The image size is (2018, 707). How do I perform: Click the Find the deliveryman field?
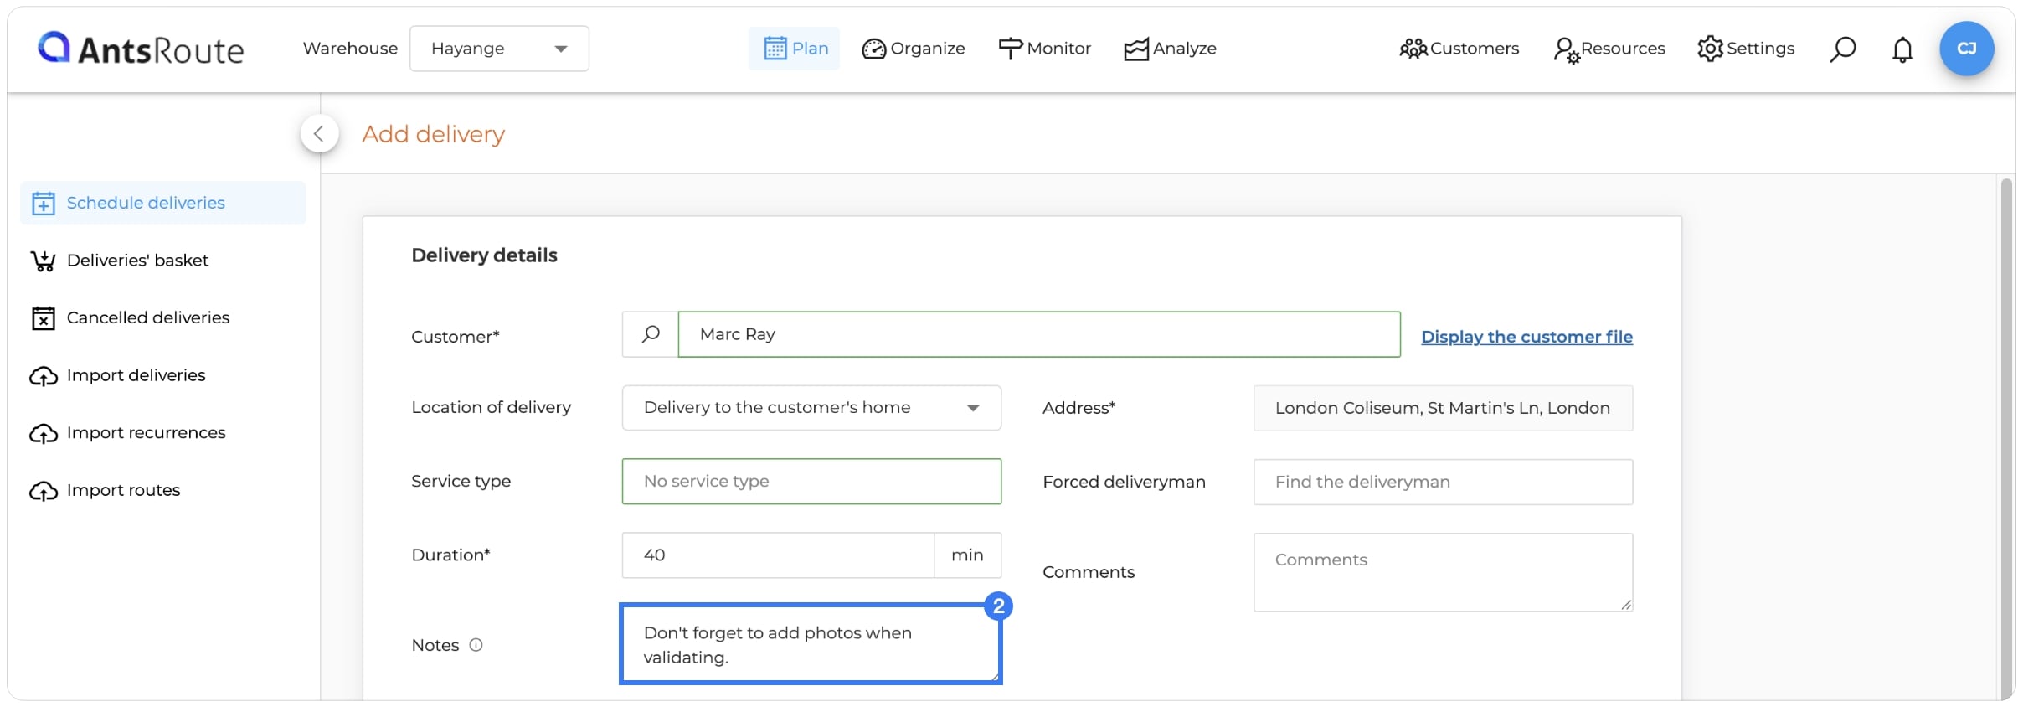tap(1443, 482)
